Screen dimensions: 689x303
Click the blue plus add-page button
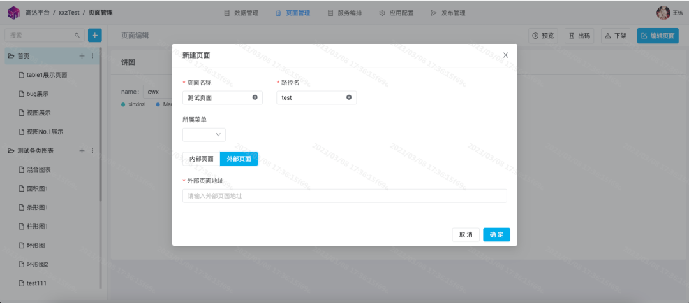coord(95,35)
